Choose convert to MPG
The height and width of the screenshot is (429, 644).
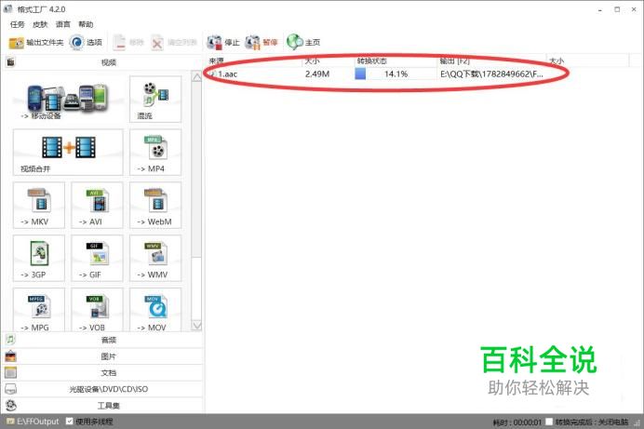click(39, 310)
